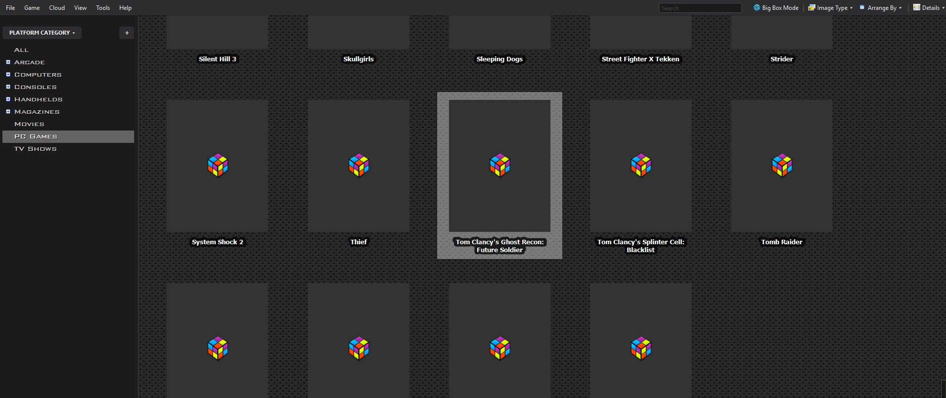Image resolution: width=946 pixels, height=398 pixels.
Task: Click the Arrange By toolbar icon
Action: click(x=862, y=7)
